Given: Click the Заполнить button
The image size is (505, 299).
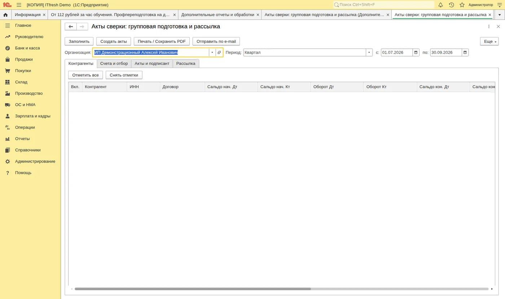Looking at the screenshot, I should click(x=79, y=41).
